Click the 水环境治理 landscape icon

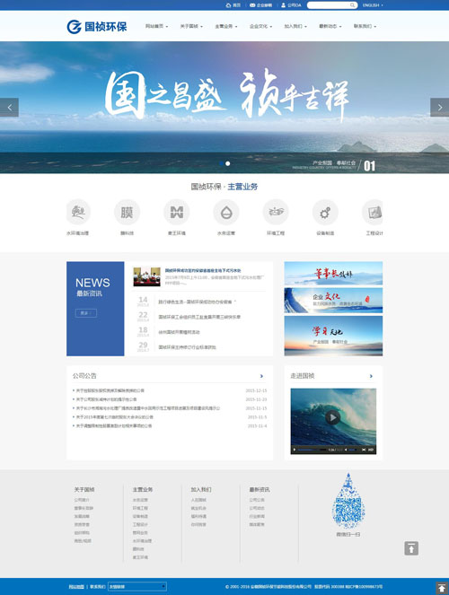point(78,212)
